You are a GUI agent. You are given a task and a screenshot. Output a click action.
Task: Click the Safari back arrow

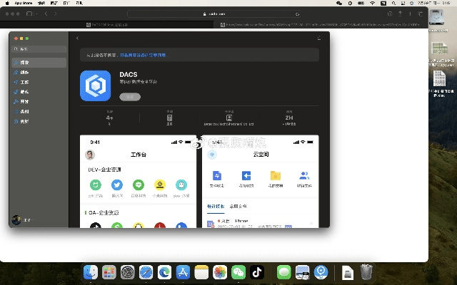[x=46, y=14]
